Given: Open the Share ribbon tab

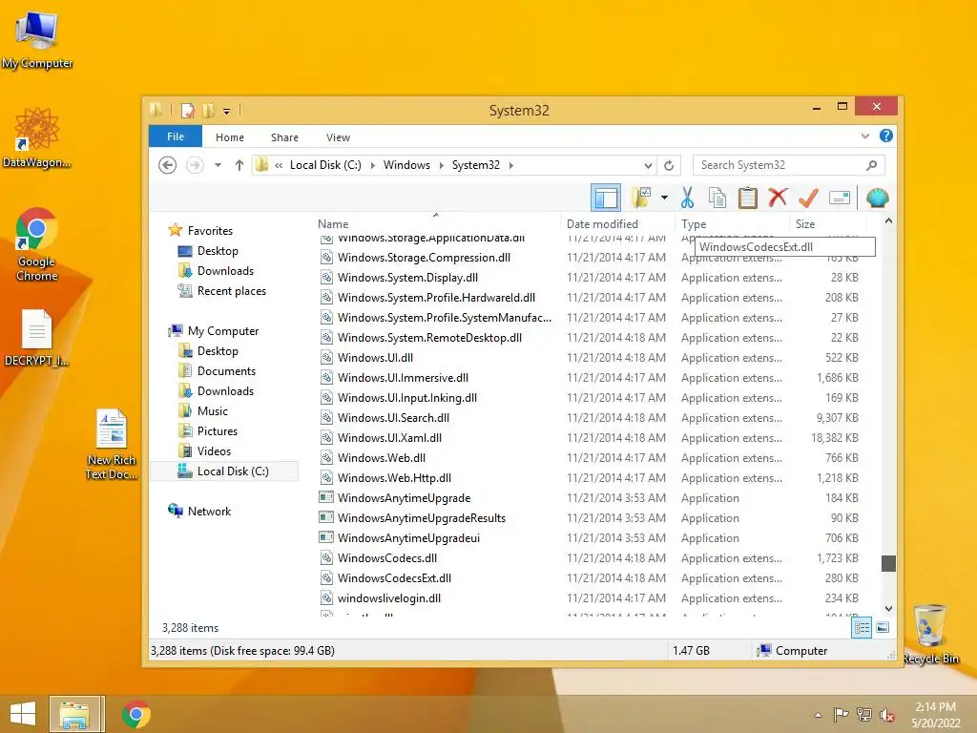Looking at the screenshot, I should (284, 137).
